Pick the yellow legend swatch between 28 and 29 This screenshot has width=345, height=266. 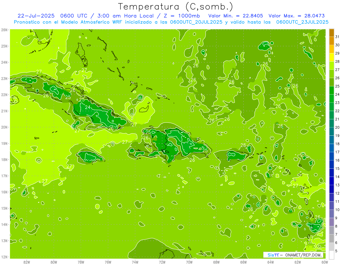pyautogui.click(x=331, y=57)
